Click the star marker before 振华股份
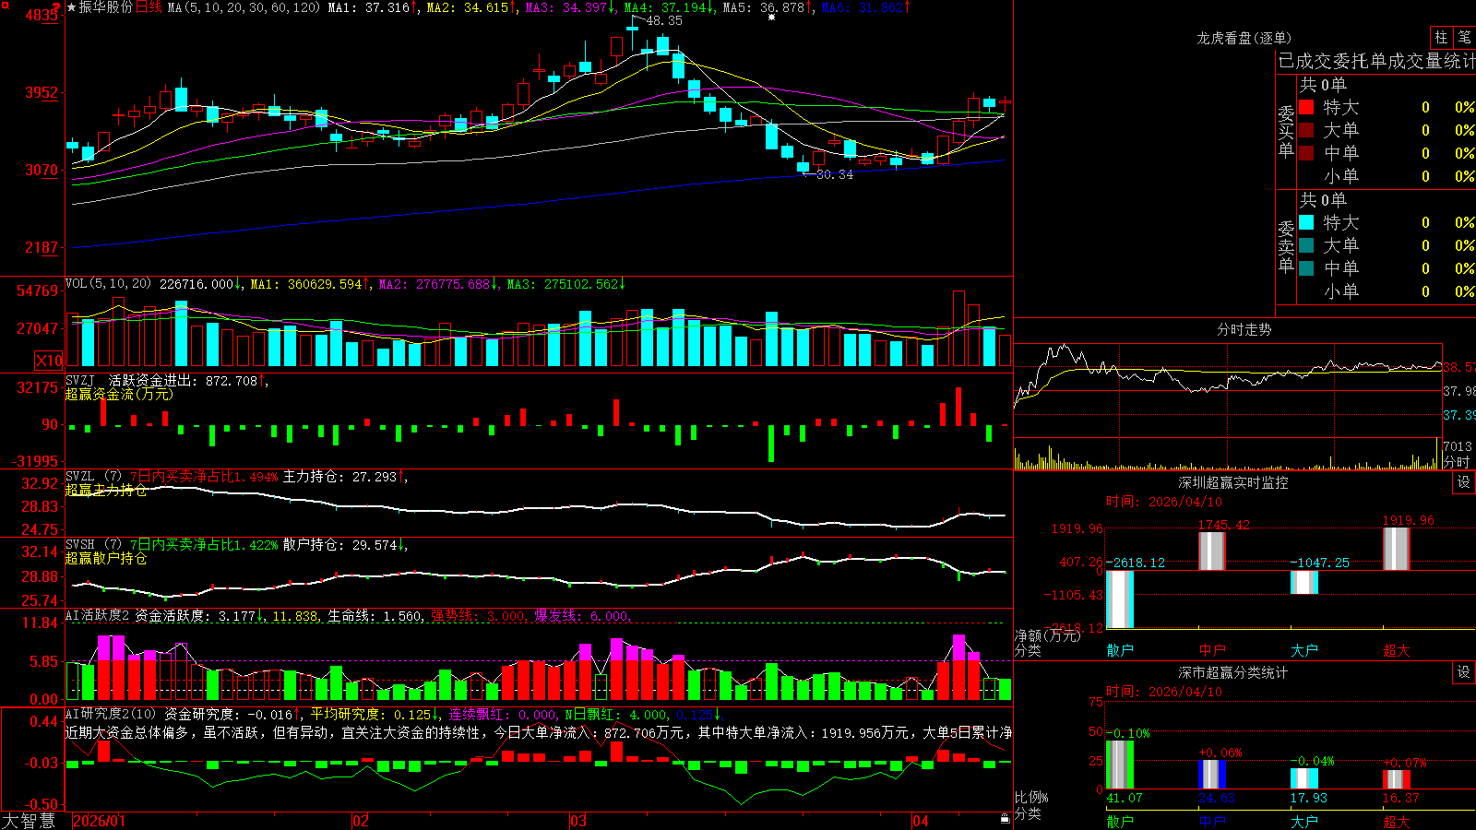The image size is (1476, 830). pos(72,7)
